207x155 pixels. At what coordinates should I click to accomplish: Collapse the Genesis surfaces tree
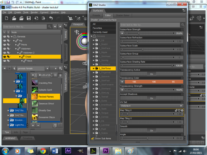91,36
